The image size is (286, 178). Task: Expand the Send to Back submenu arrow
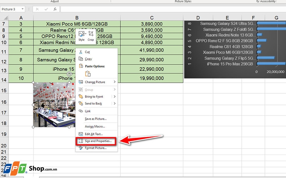(114, 103)
